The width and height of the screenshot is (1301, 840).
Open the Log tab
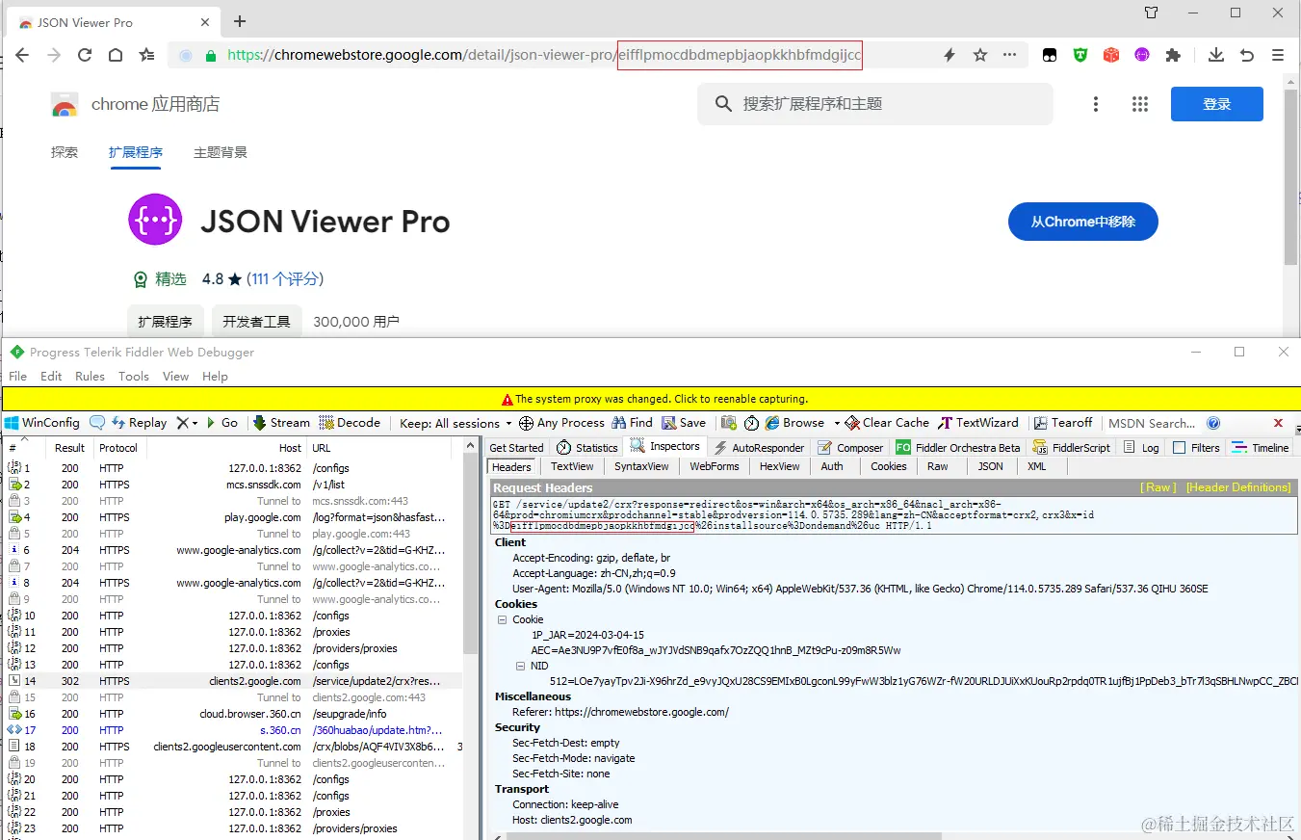pos(1141,448)
